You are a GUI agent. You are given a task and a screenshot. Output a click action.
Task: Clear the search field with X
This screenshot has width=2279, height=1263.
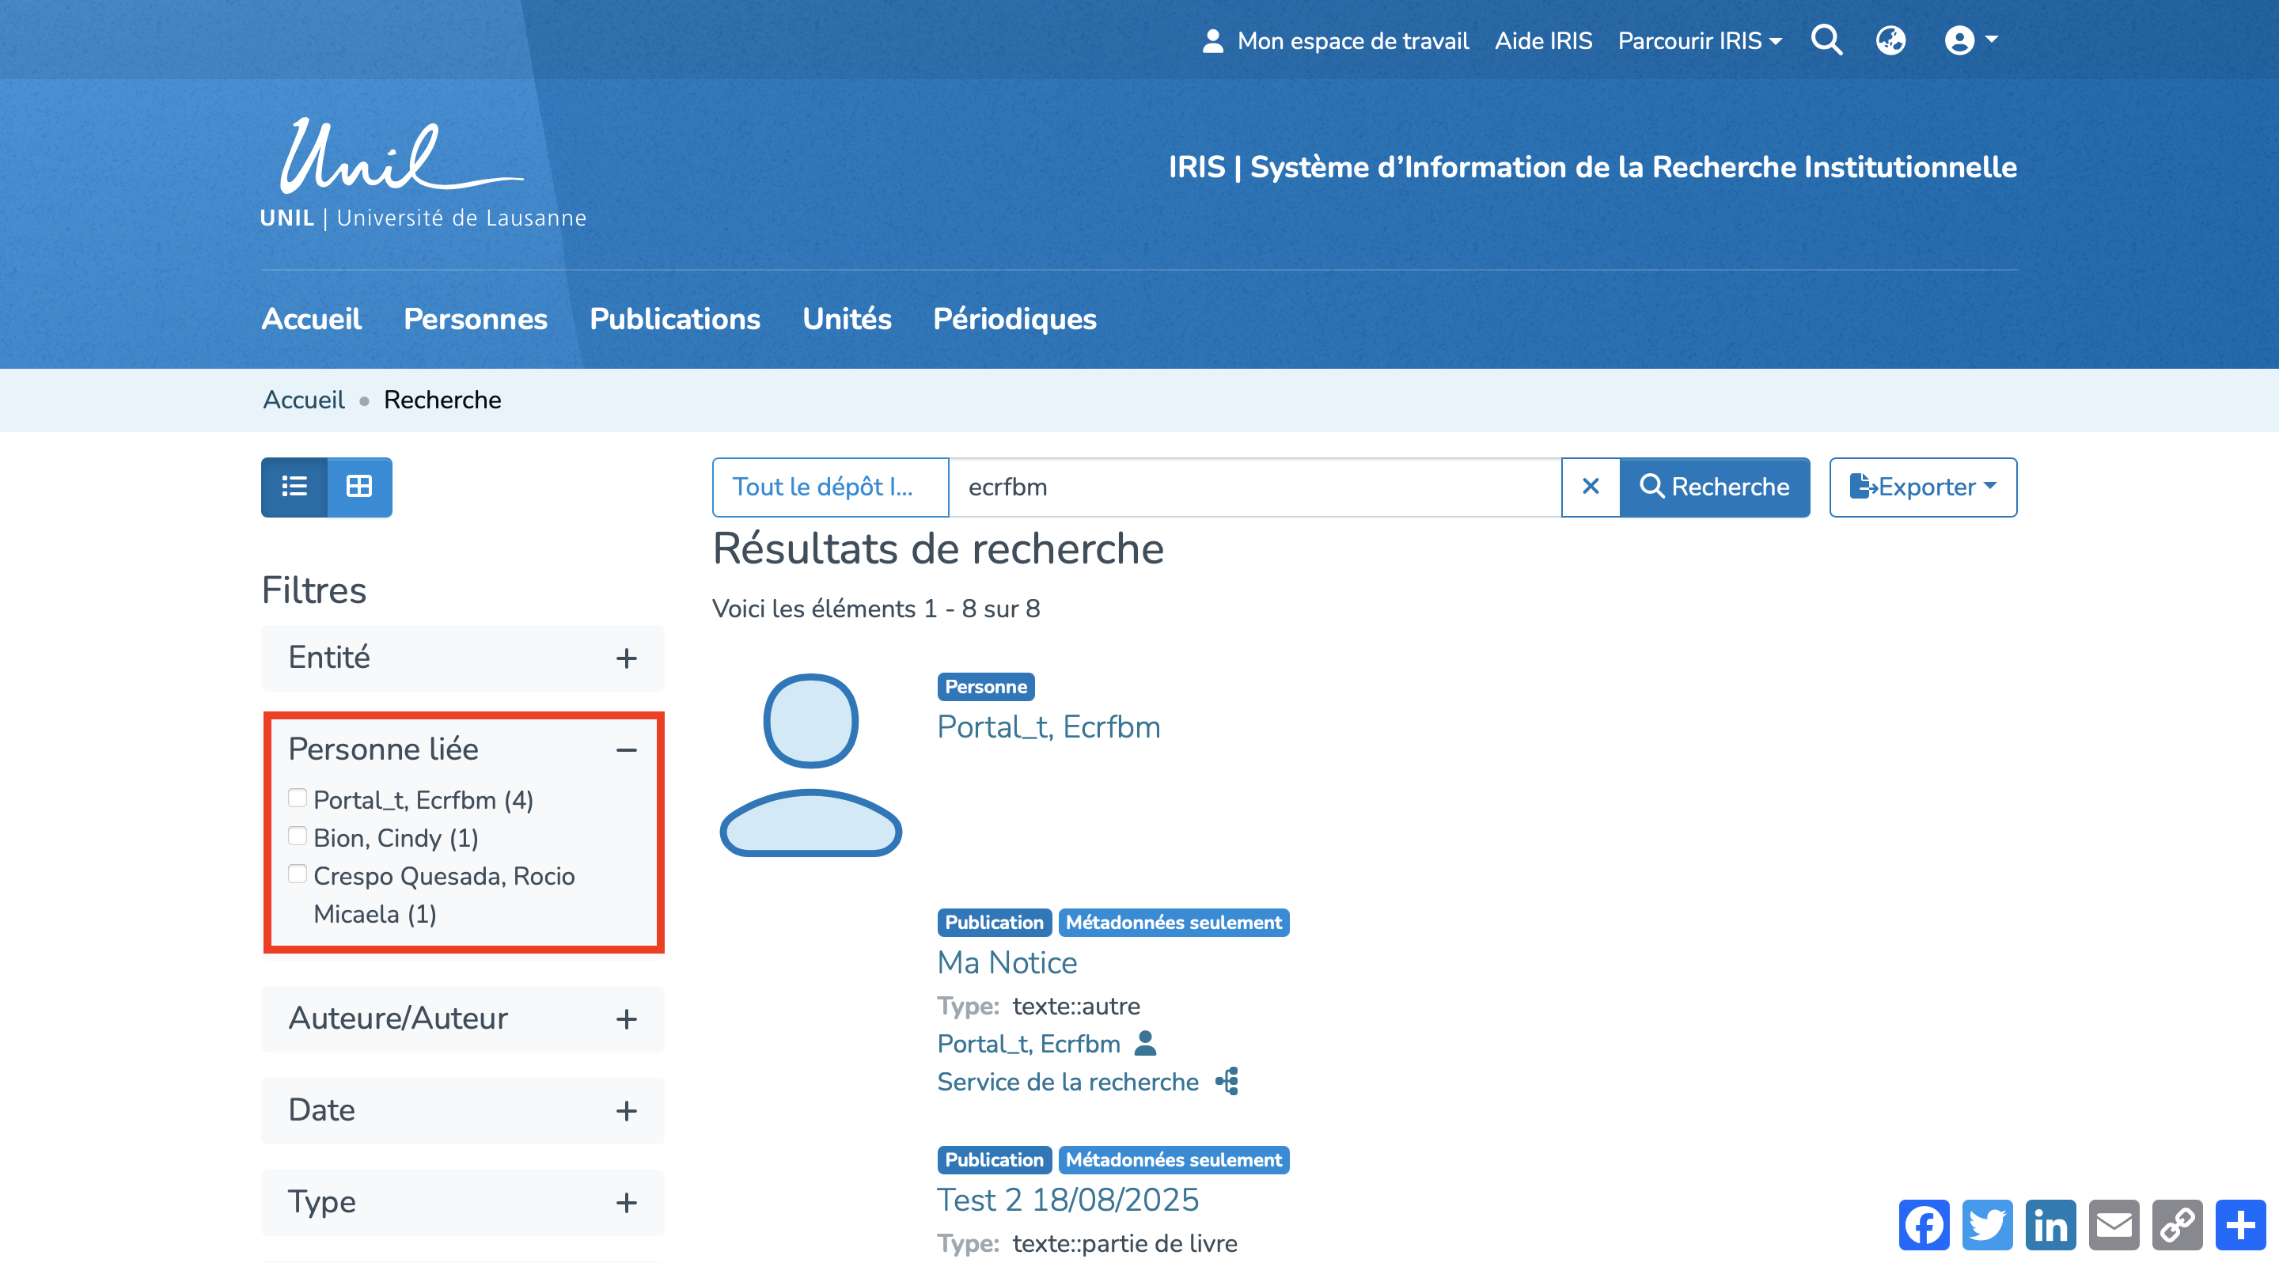click(x=1590, y=487)
